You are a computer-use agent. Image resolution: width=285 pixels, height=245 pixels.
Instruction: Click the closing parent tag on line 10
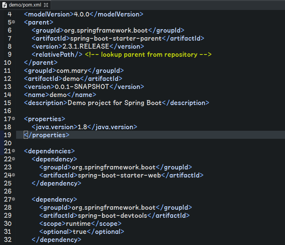coord(41,62)
